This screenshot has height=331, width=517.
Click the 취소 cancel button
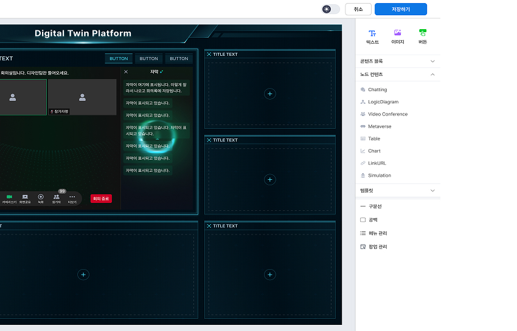(x=358, y=9)
